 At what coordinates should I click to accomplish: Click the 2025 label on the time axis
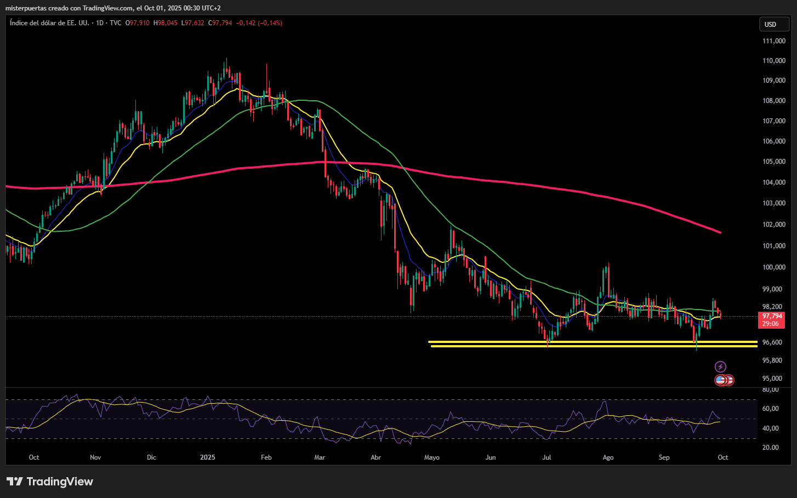point(208,457)
